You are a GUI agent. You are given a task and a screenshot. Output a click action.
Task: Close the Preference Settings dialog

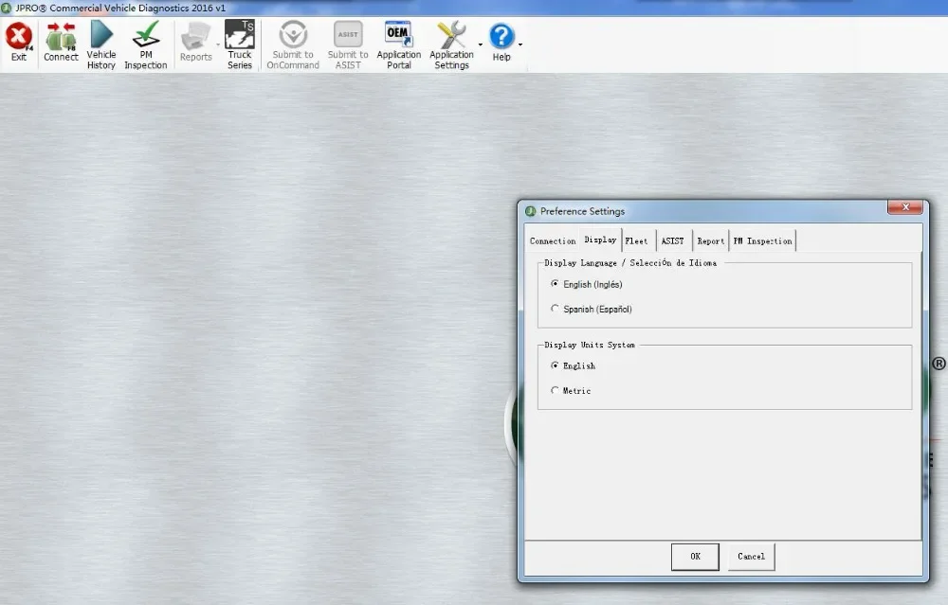click(905, 207)
